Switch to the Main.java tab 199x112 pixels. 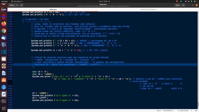click(x=53, y=10)
